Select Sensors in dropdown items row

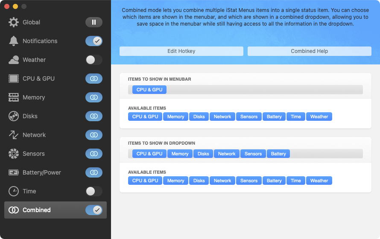point(253,154)
